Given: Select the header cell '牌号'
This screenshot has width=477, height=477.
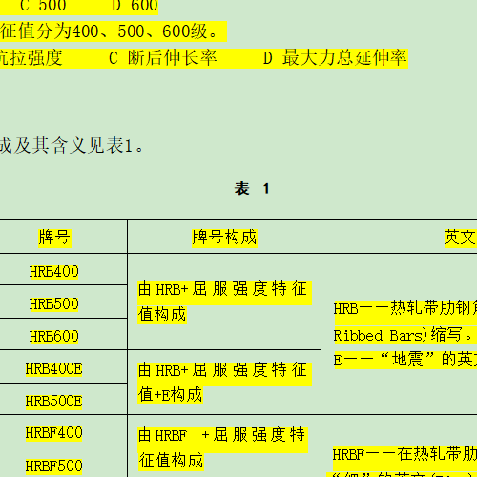Looking at the screenshot, I should [x=54, y=238].
